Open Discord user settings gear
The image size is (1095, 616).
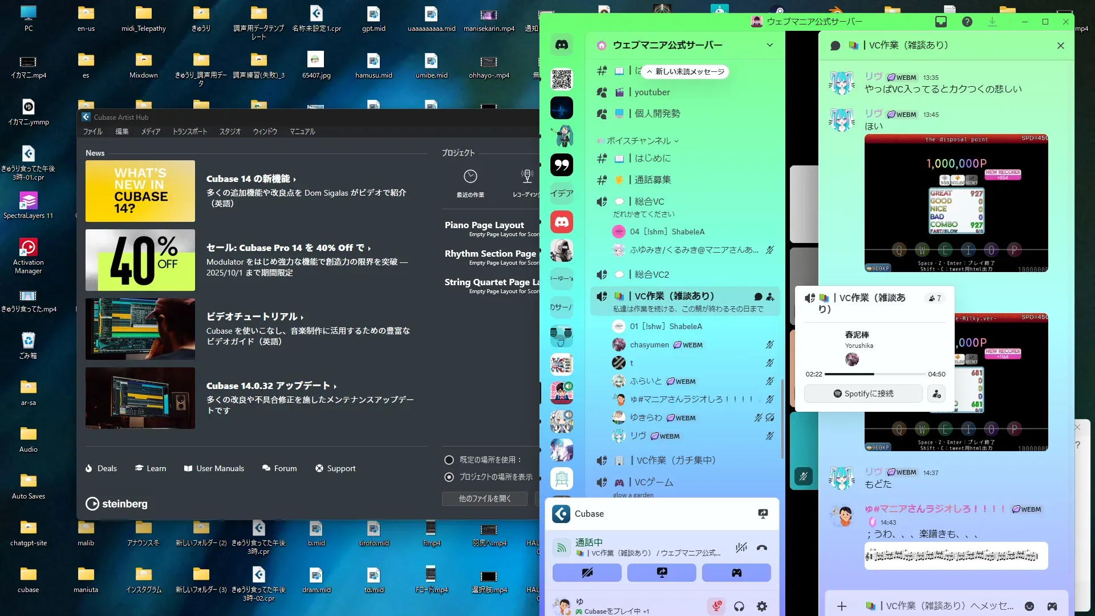point(762,606)
